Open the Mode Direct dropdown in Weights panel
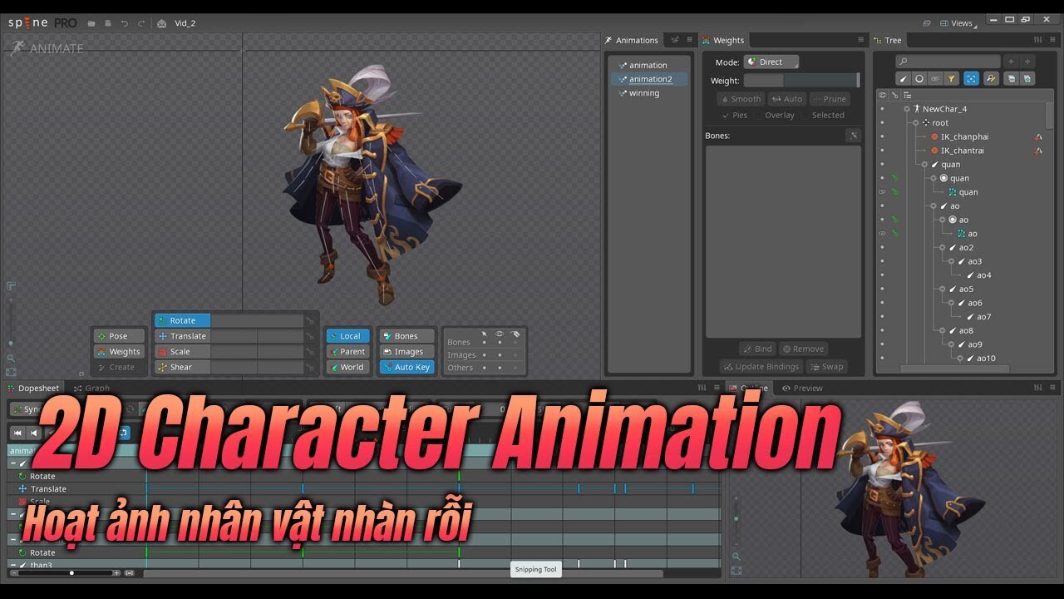Viewport: 1064px width, 599px height. click(771, 62)
